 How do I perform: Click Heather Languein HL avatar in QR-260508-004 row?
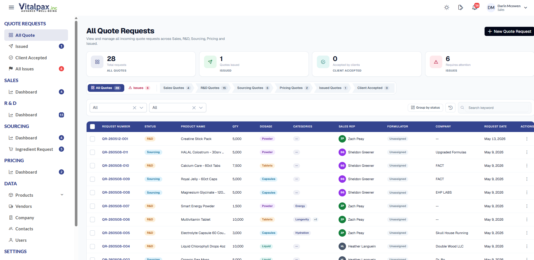point(342,246)
